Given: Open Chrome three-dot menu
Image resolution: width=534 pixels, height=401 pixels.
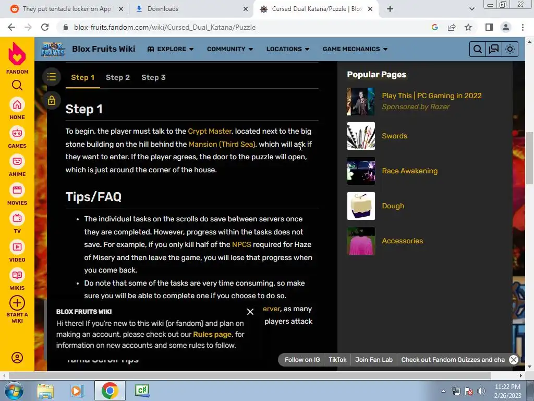Looking at the screenshot, I should click(523, 27).
